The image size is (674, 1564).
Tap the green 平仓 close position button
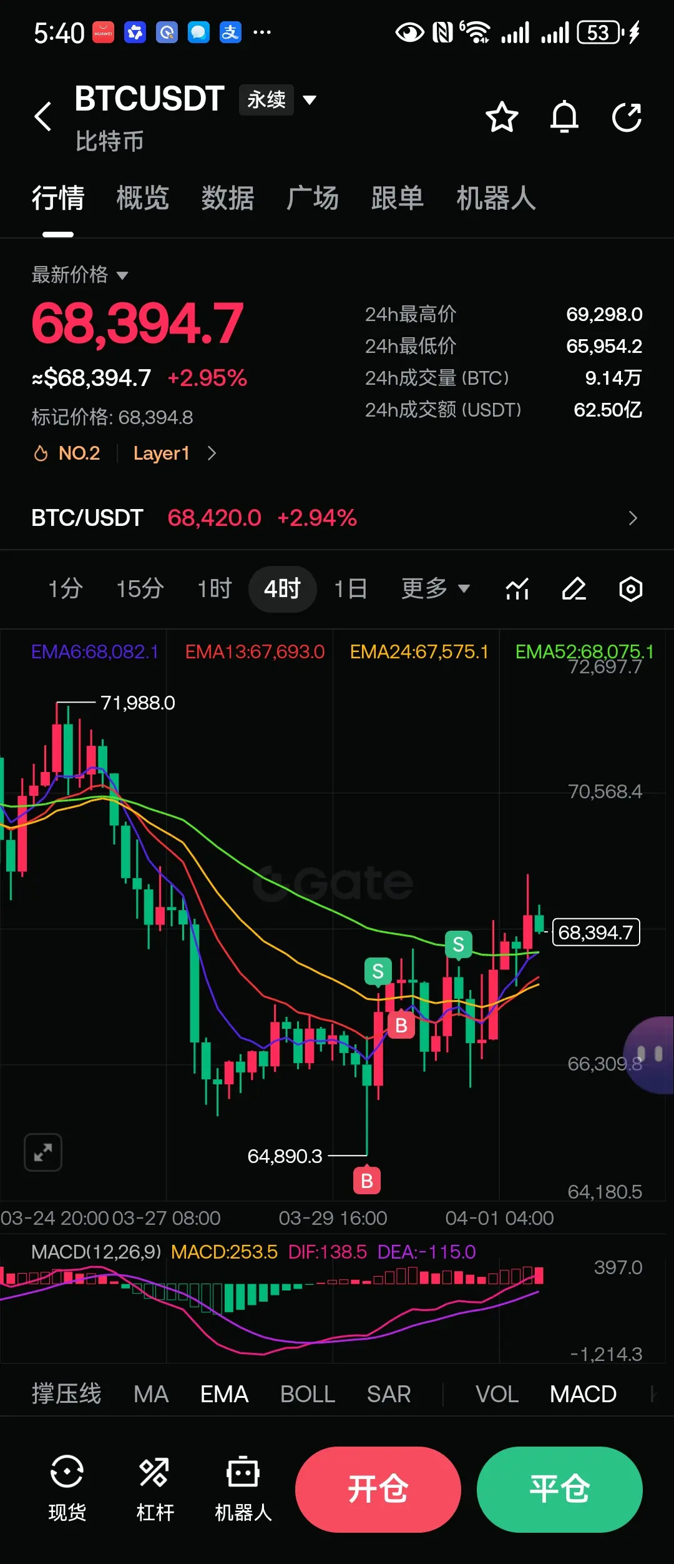point(560,1489)
